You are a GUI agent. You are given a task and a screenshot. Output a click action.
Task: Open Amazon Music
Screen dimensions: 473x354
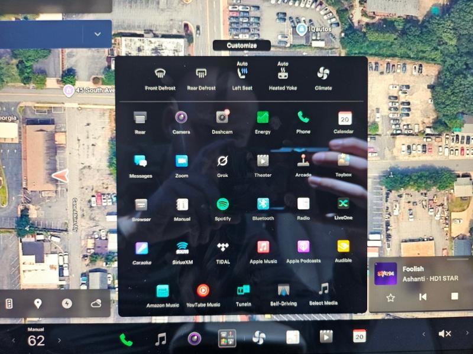point(163,296)
